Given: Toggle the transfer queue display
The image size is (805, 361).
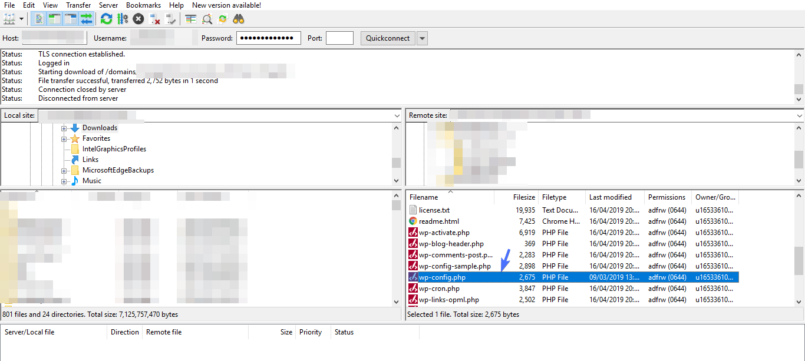Looking at the screenshot, I should tap(86, 19).
